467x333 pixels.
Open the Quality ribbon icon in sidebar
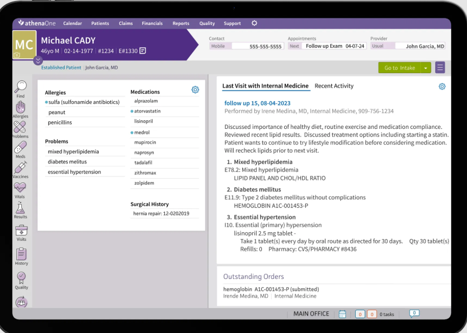(x=21, y=278)
